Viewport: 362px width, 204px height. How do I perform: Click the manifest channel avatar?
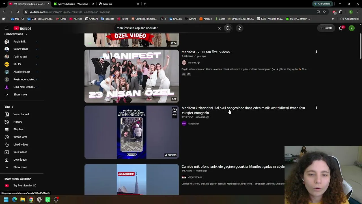184,63
